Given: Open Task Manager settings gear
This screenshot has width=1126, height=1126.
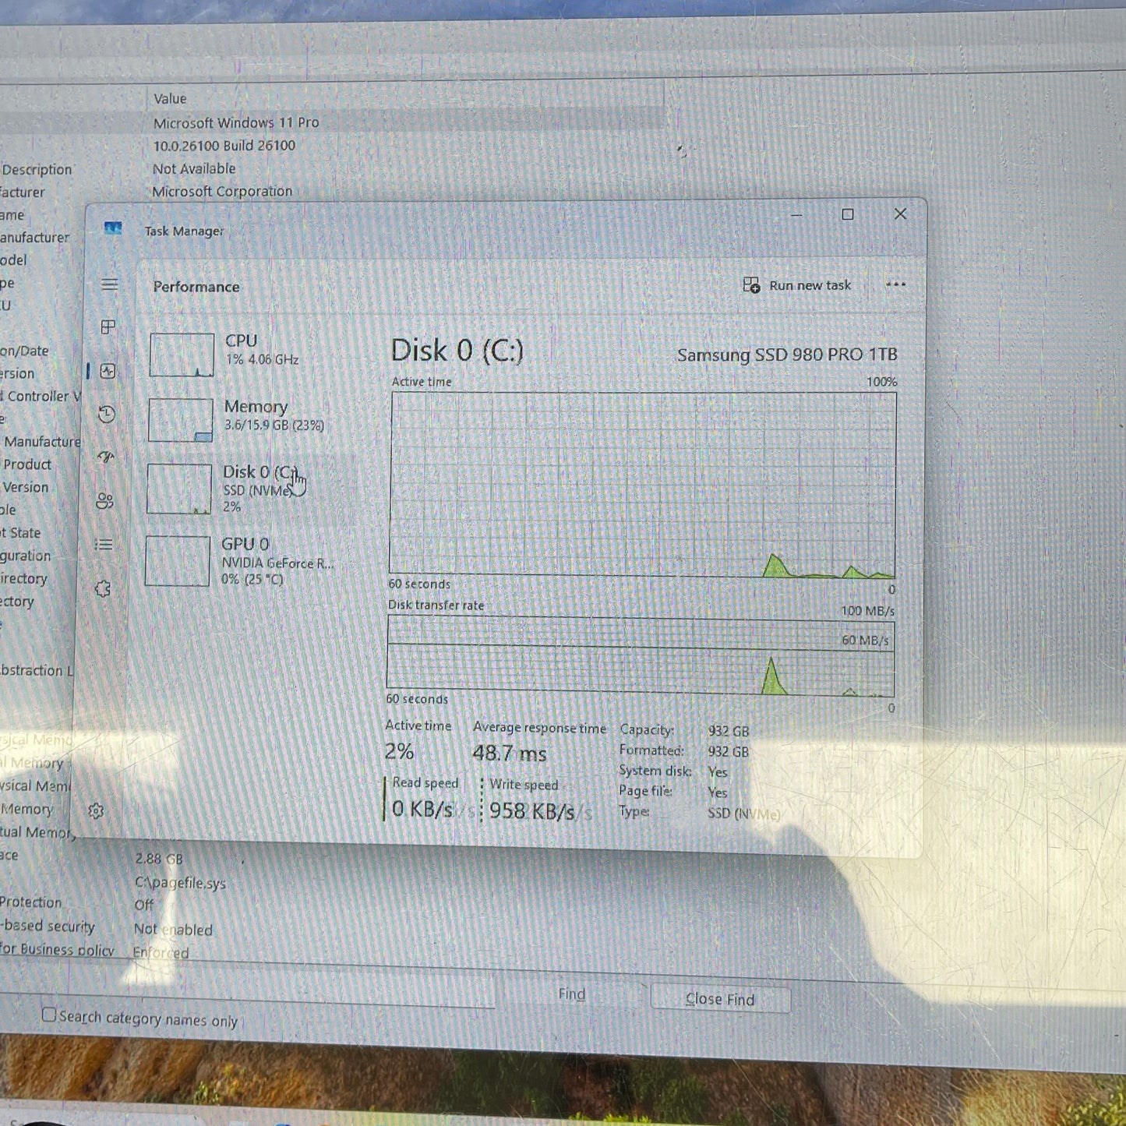Looking at the screenshot, I should coord(96,811).
